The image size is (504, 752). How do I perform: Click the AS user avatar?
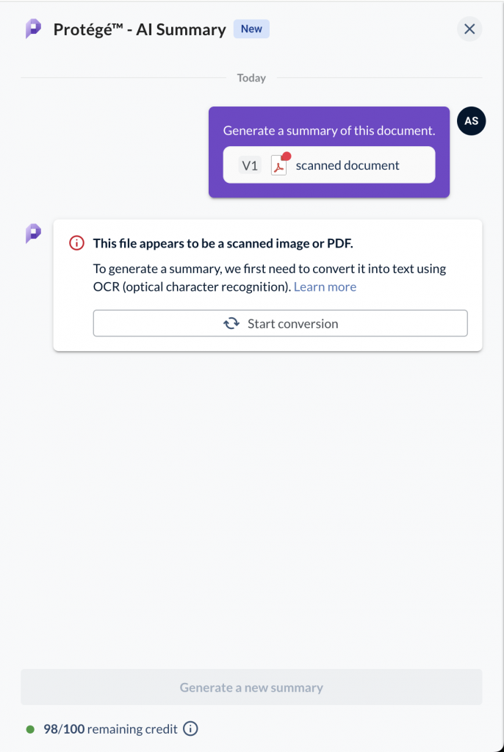471,121
